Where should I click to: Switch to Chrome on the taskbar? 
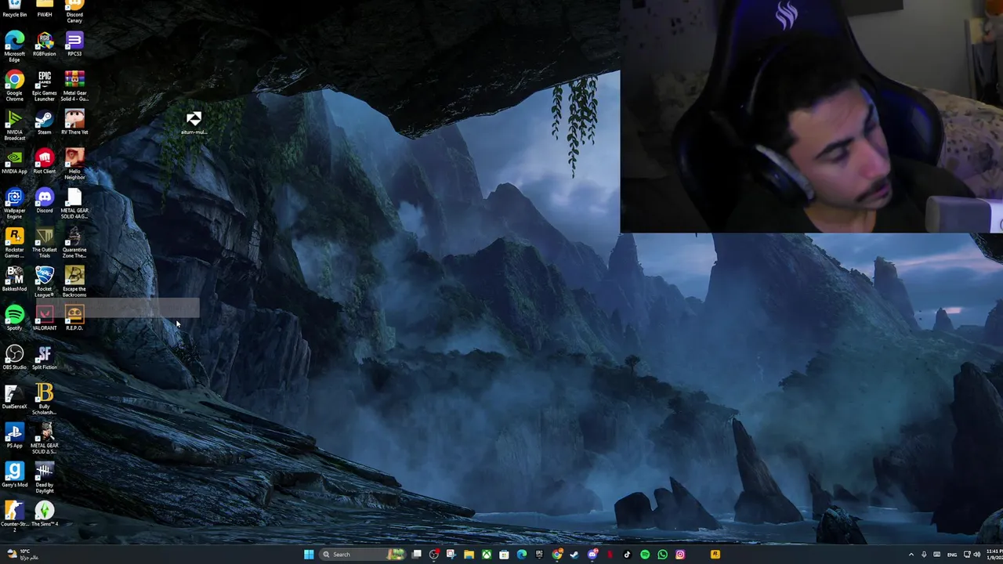click(x=557, y=555)
